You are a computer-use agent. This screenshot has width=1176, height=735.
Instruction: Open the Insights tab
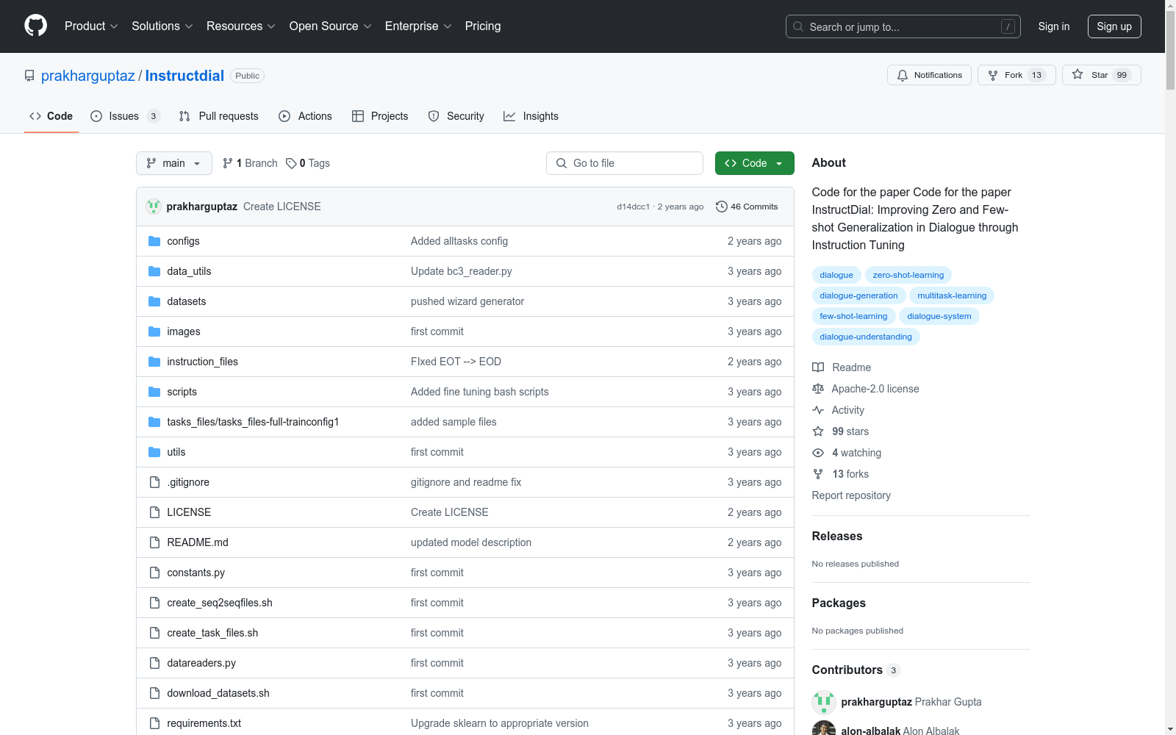coord(531,116)
